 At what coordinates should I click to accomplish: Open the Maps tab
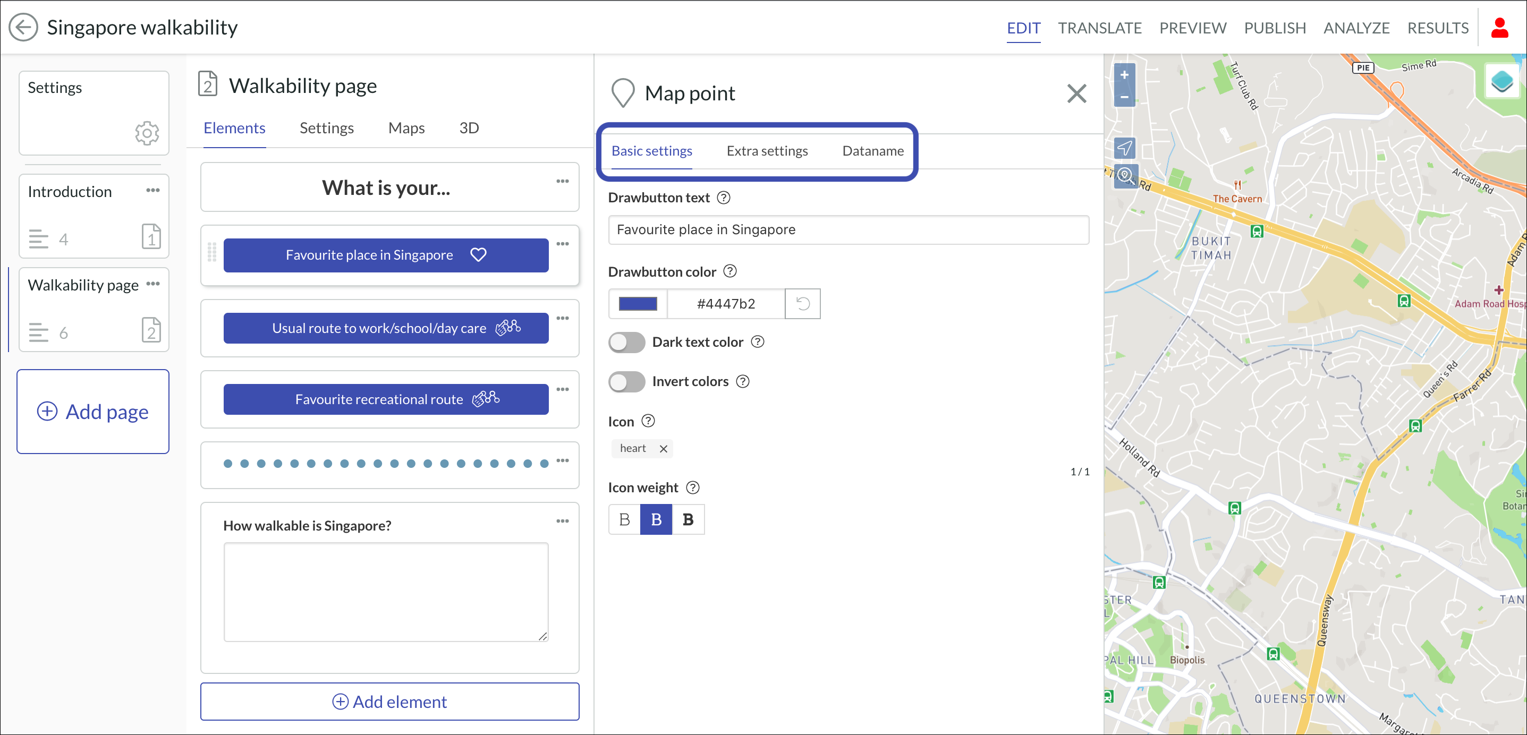pyautogui.click(x=406, y=128)
